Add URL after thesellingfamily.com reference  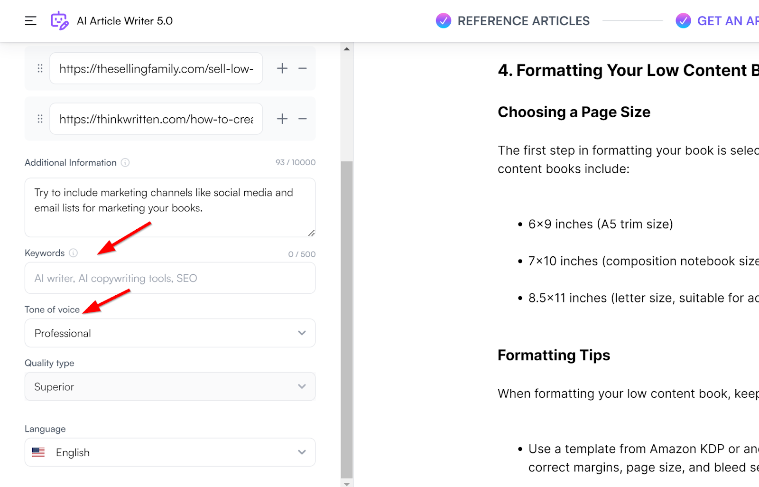pos(282,68)
